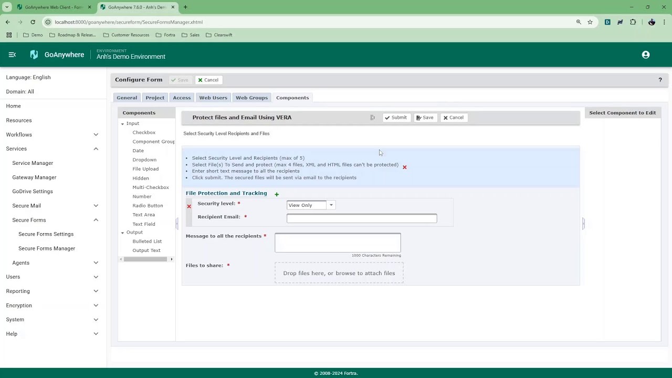Viewport: 672px width, 378px height.
Task: Switch to the Web Groups tab
Action: 251,98
